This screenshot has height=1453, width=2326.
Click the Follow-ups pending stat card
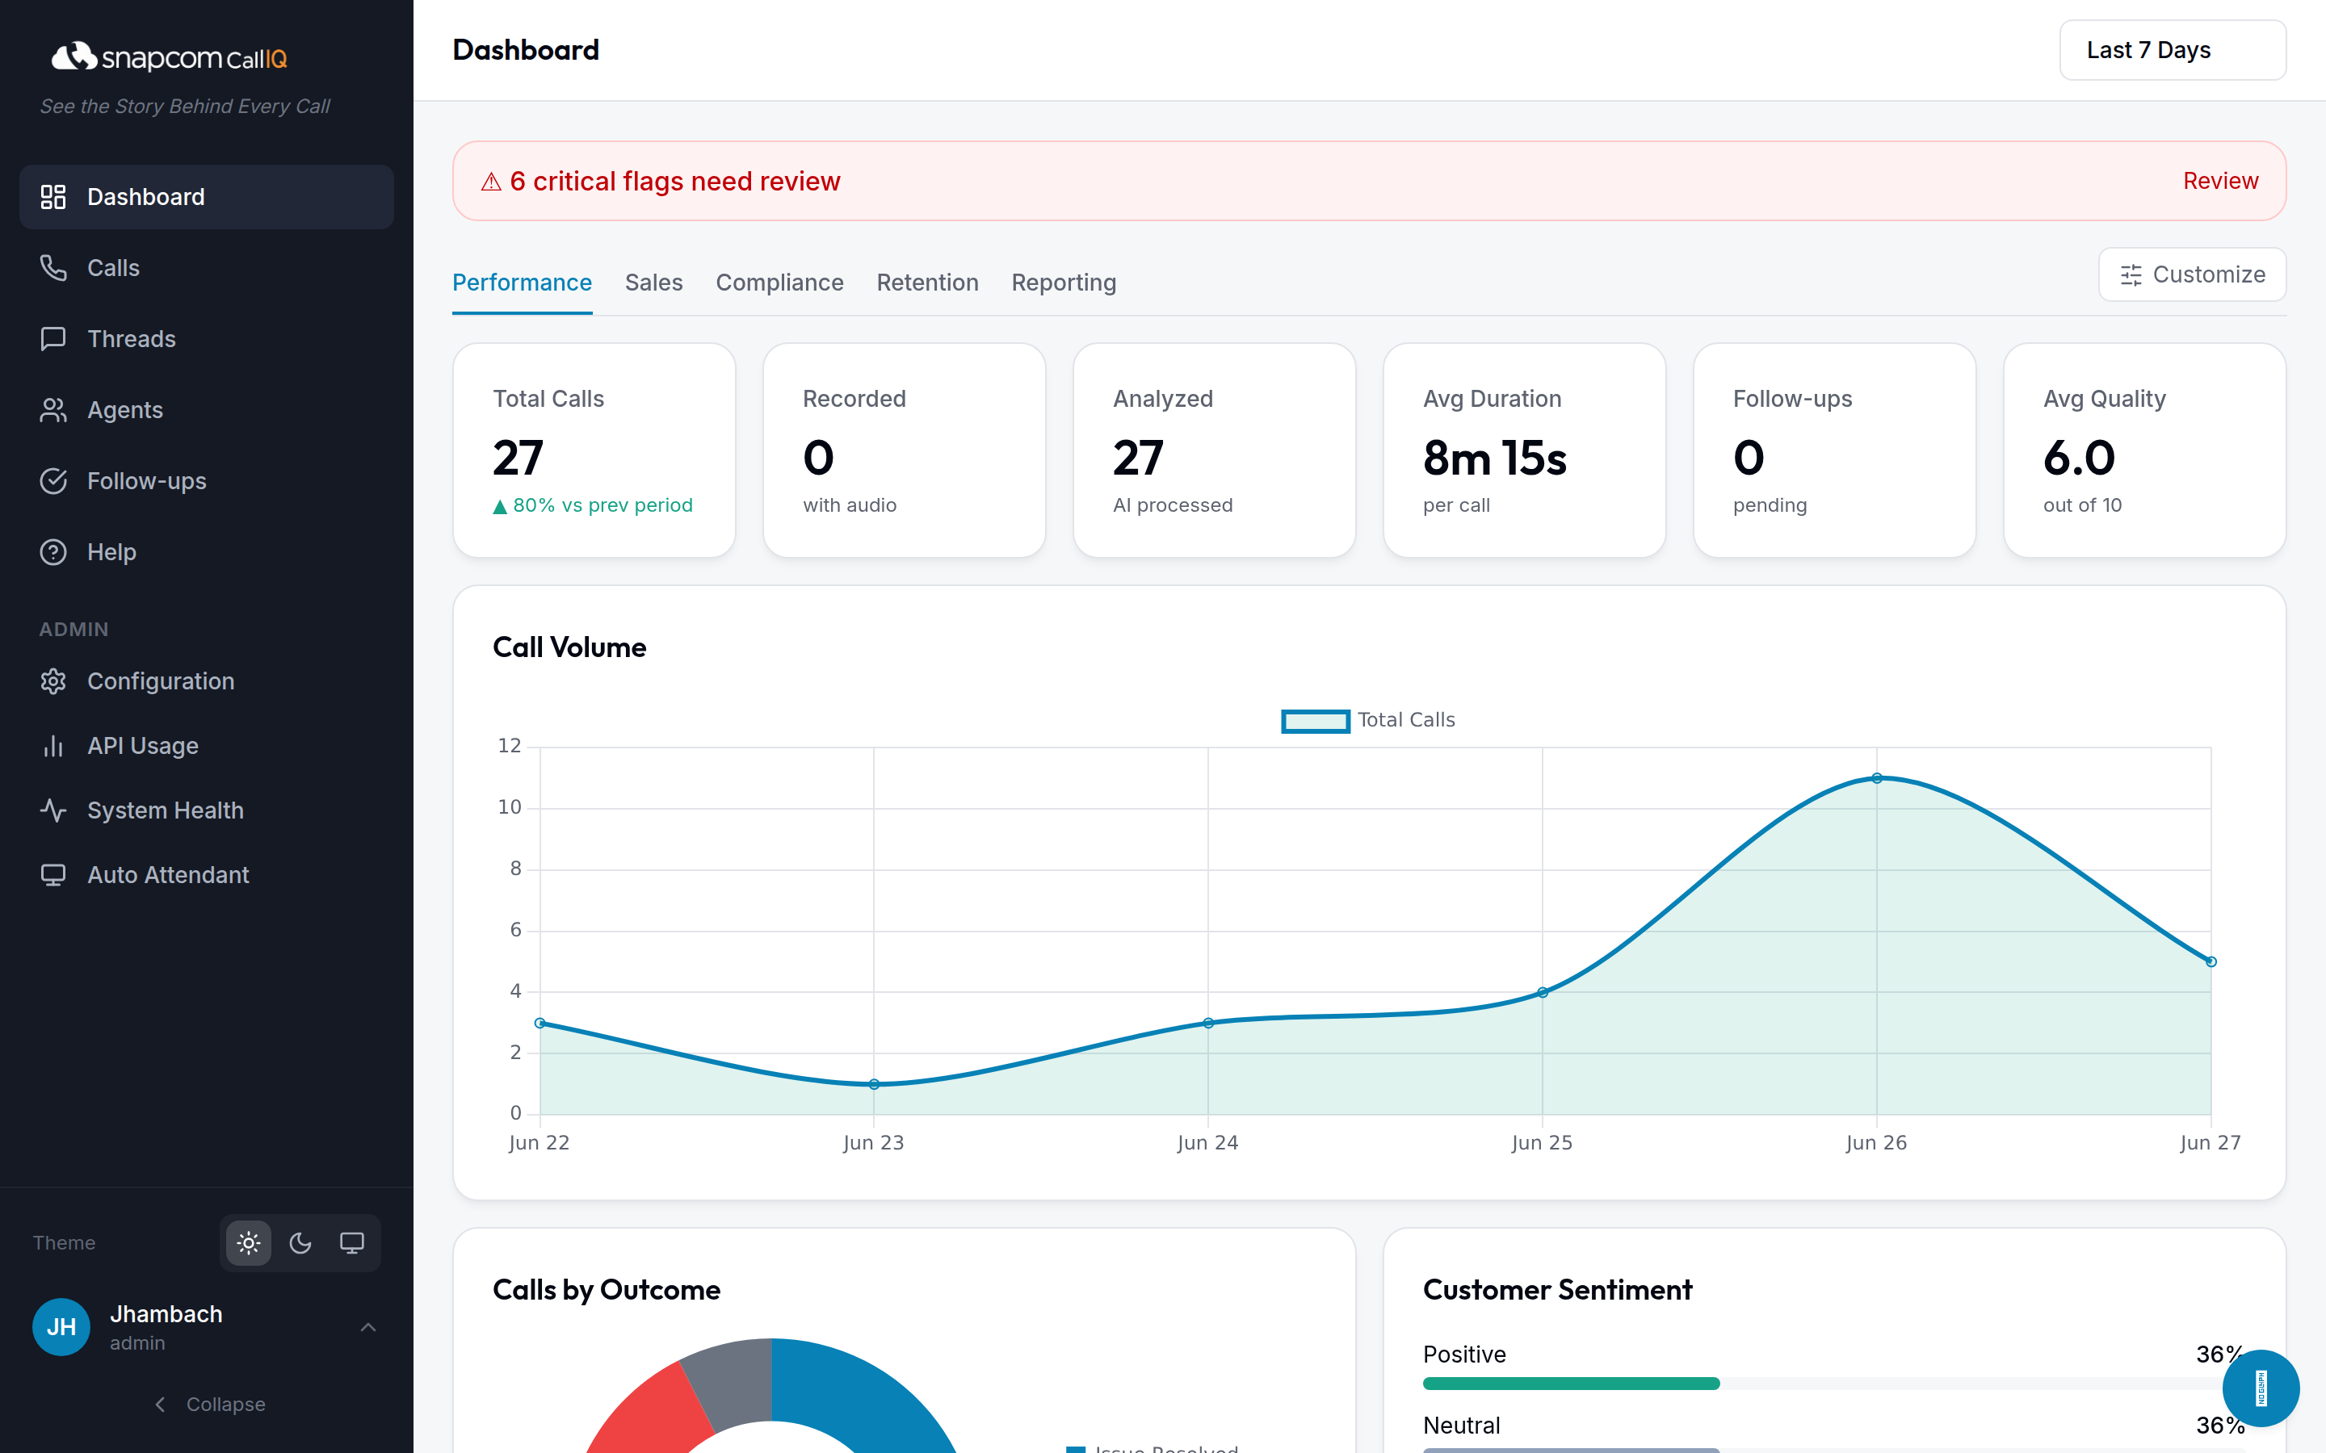pyautogui.click(x=1835, y=450)
